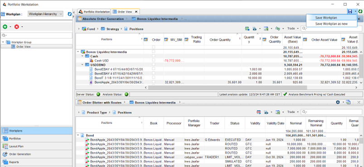Tick the Order checkbox for BondApple_2043 in the upper grid

[153, 82]
